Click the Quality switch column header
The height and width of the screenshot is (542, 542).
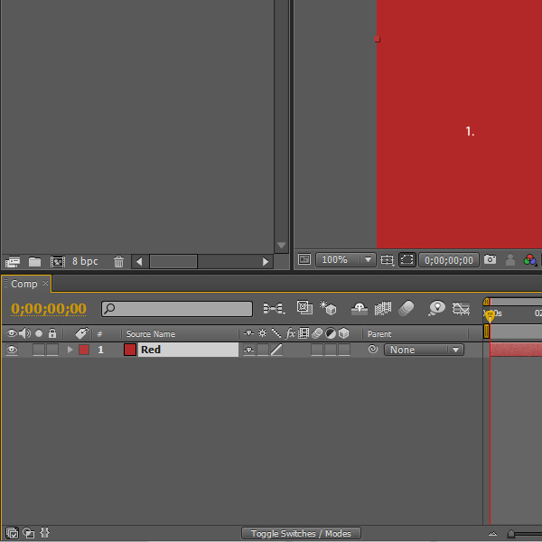tap(276, 333)
